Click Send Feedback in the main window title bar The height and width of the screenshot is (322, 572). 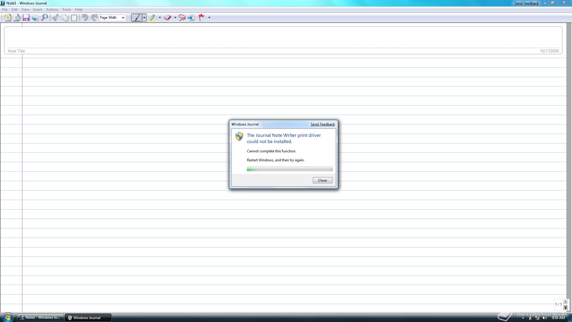tap(526, 3)
